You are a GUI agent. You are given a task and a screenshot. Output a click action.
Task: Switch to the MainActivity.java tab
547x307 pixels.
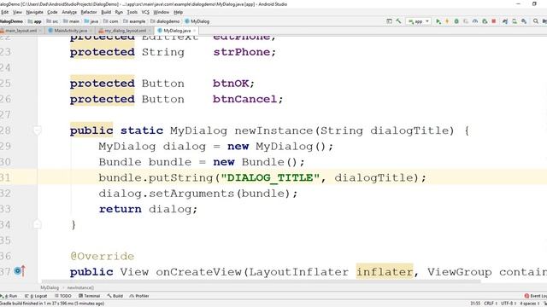pos(70,31)
